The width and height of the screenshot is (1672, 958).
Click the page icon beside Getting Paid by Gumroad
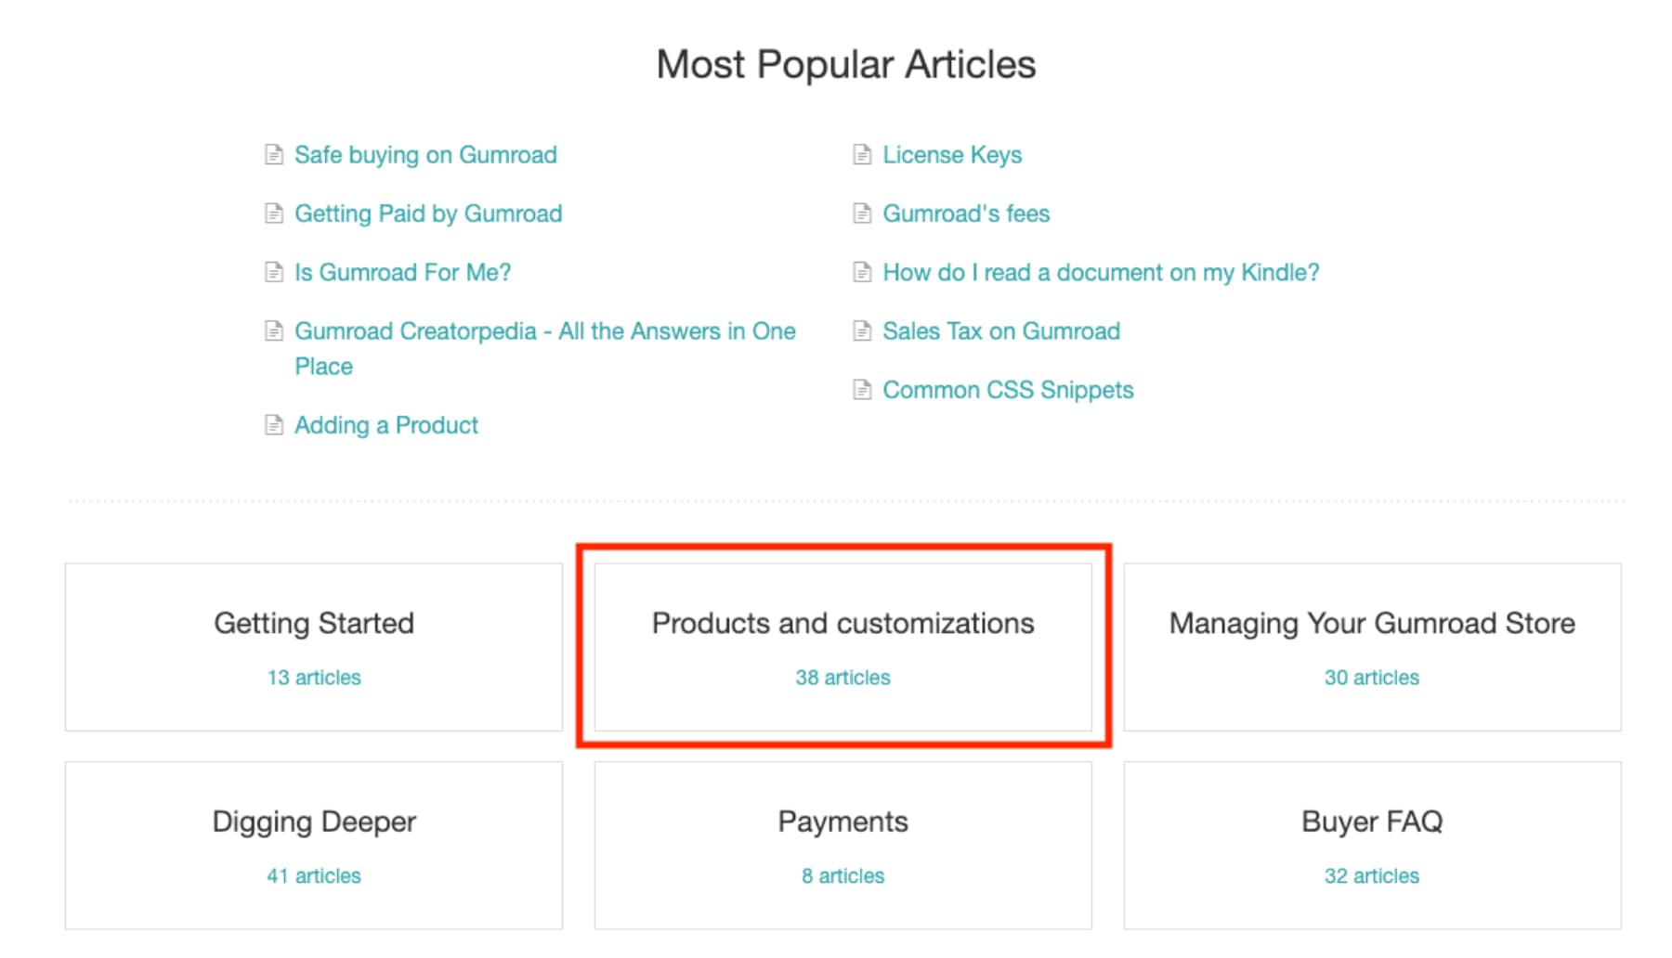pyautogui.click(x=274, y=214)
